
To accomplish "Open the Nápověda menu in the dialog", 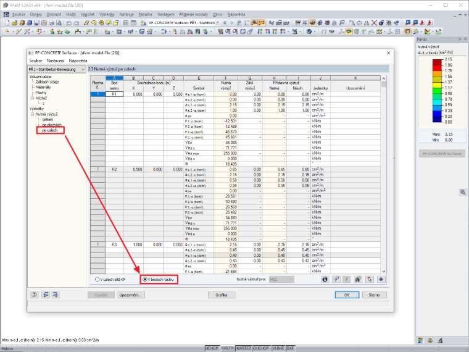I will 78,61.
